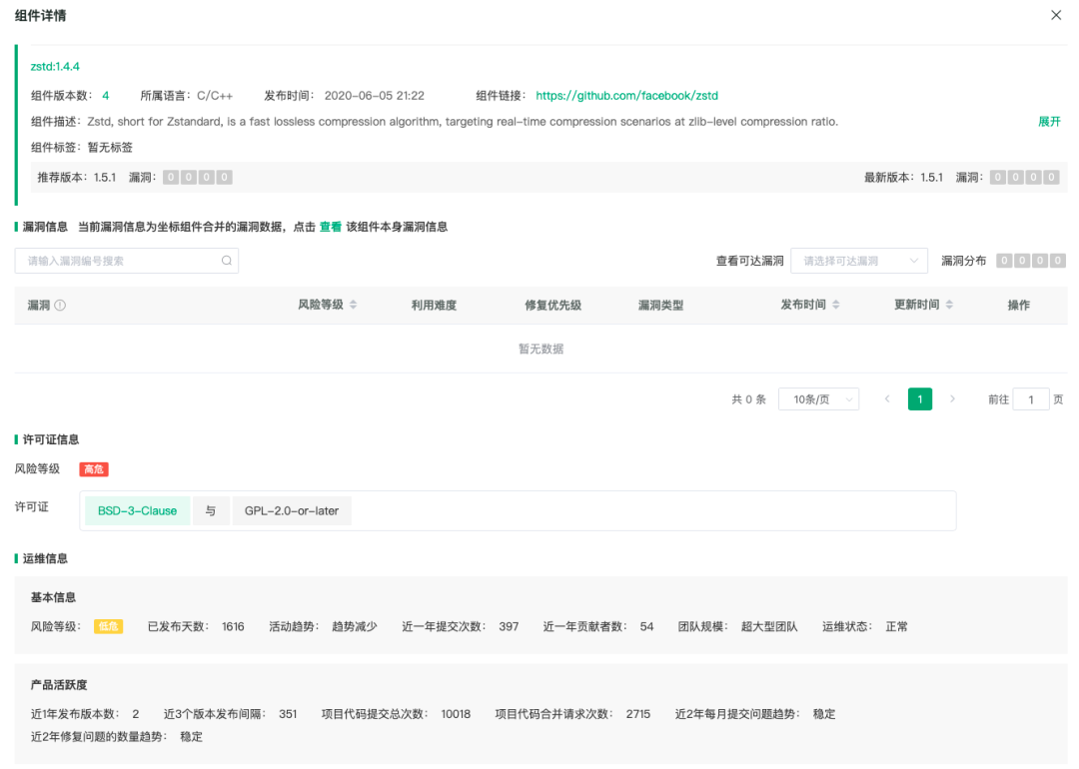Screen dimensions: 1079x769
Task: Click the search magnifier icon
Action: [x=227, y=261]
